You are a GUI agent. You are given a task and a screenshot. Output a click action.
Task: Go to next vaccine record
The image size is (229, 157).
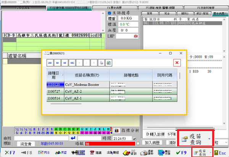tap(65, 62)
